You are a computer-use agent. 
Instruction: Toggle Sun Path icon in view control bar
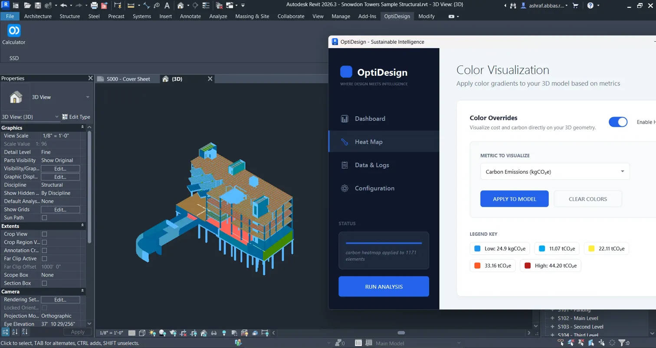pos(152,333)
